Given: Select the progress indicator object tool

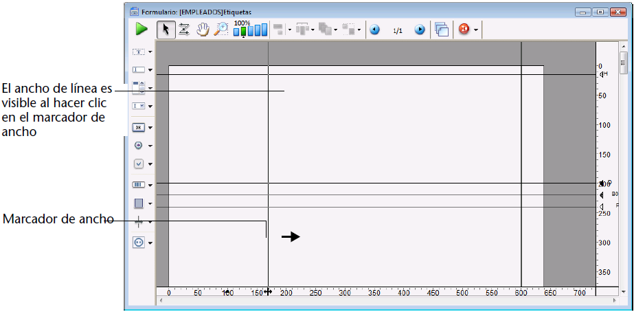Looking at the screenshot, I should click(138, 185).
